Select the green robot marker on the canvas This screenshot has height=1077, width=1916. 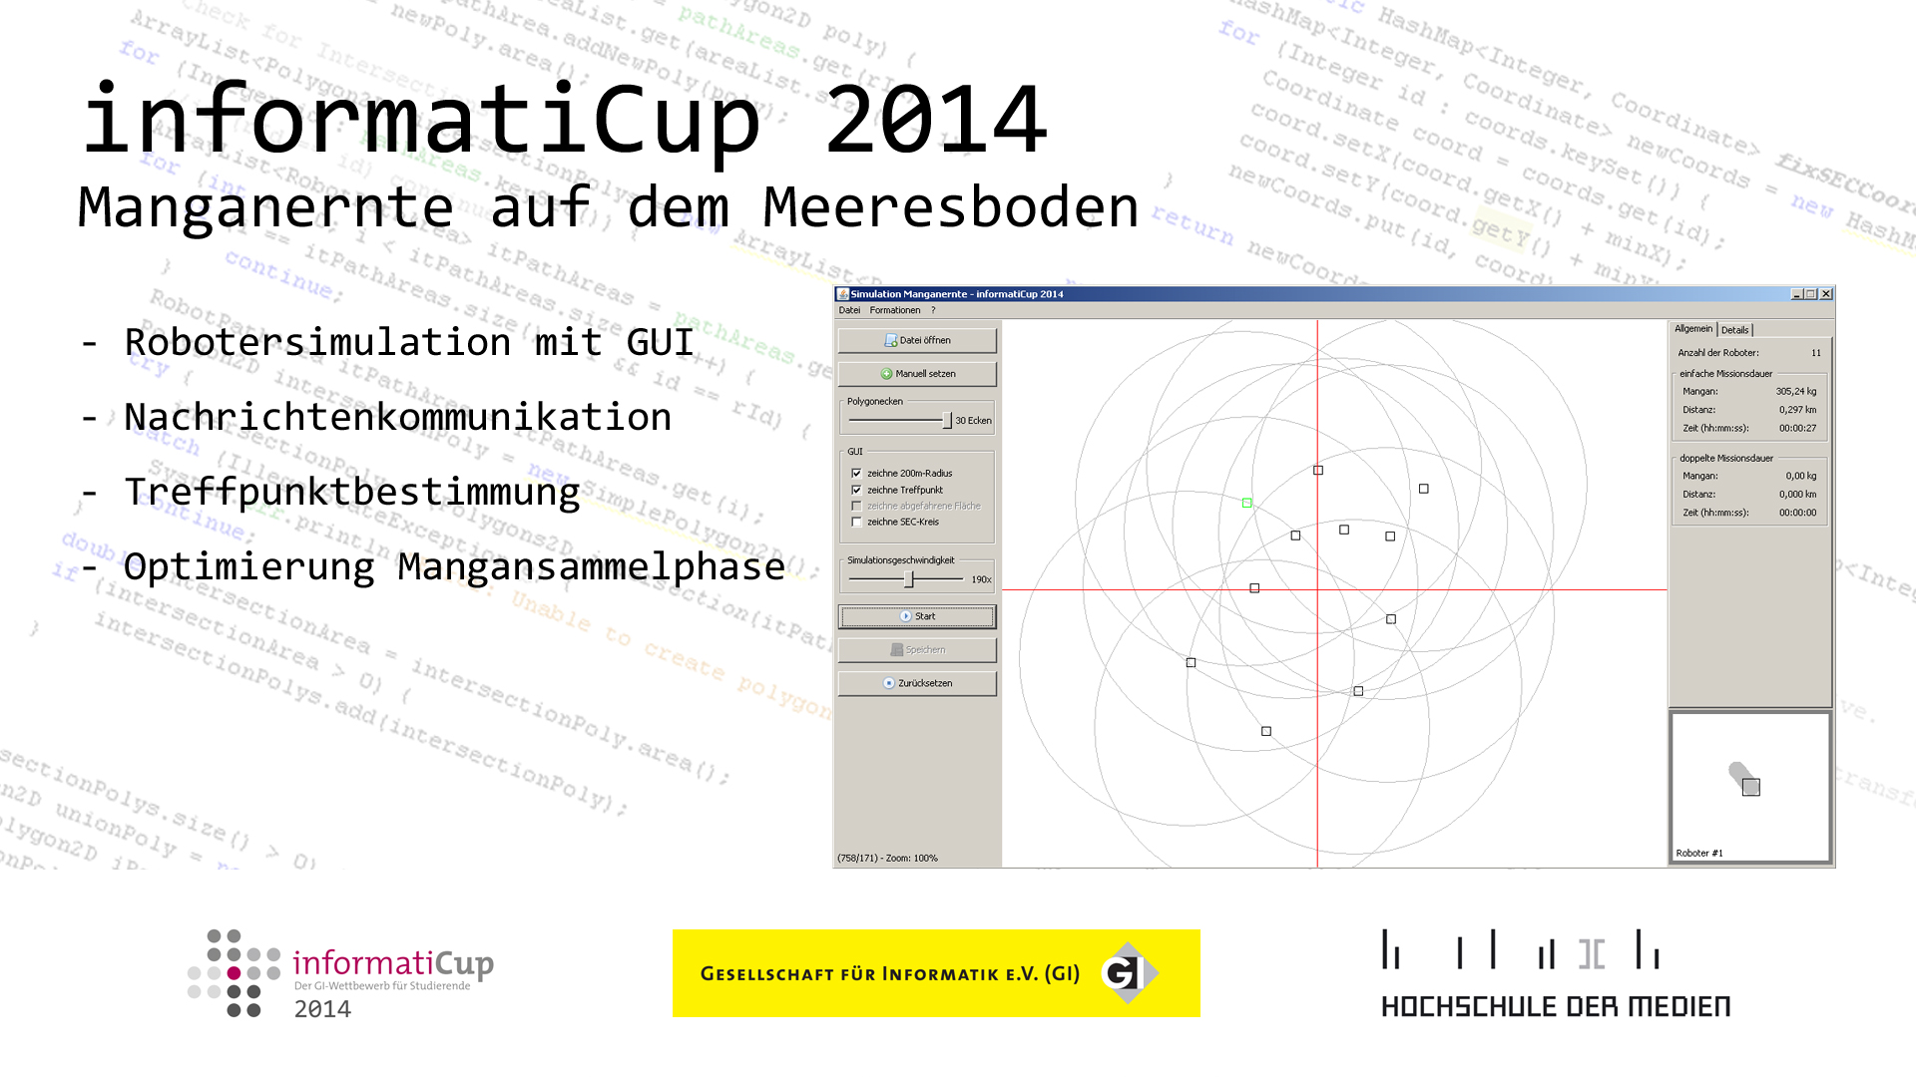coord(1247,504)
